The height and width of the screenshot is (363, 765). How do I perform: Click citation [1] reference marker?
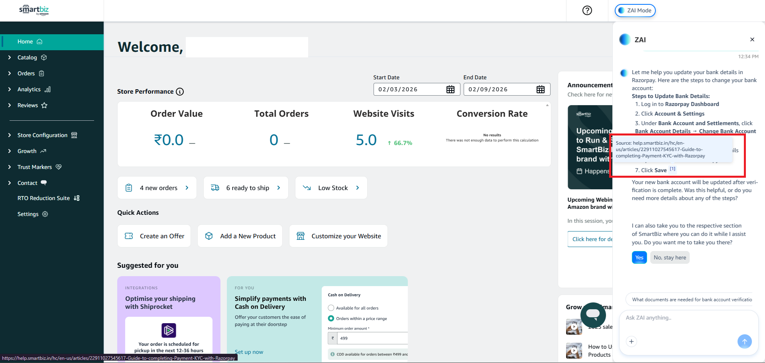tap(672, 169)
